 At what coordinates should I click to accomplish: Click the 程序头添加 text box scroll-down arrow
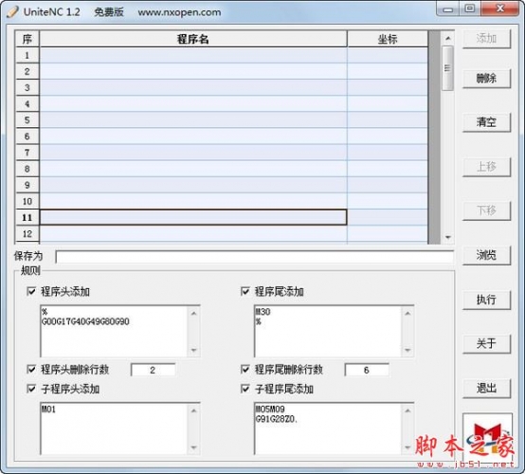click(194, 350)
